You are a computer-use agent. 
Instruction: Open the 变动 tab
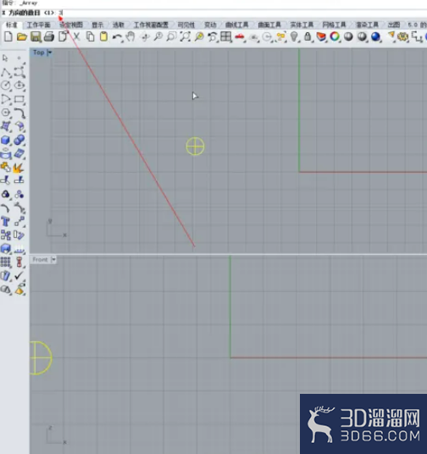tap(210, 25)
